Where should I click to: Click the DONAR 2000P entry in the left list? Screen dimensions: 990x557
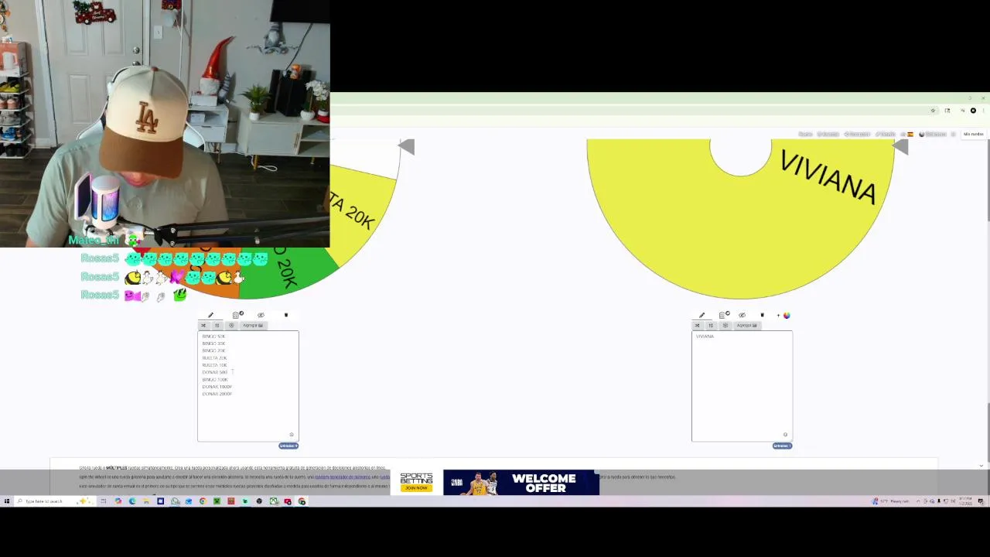coord(217,394)
